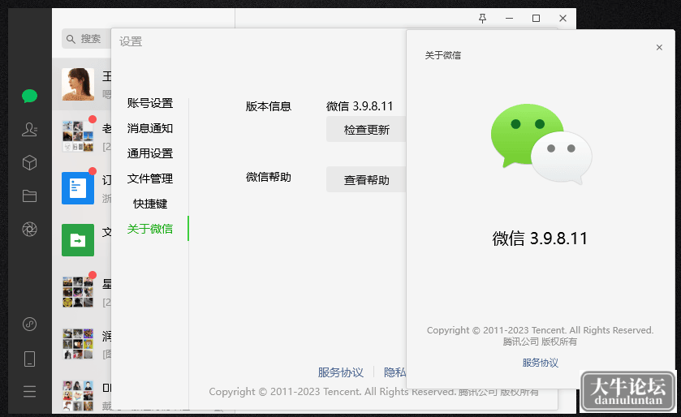The height and width of the screenshot is (417, 681).
Task: Open the Mini Programs icon in sidebar
Action: tap(29, 325)
